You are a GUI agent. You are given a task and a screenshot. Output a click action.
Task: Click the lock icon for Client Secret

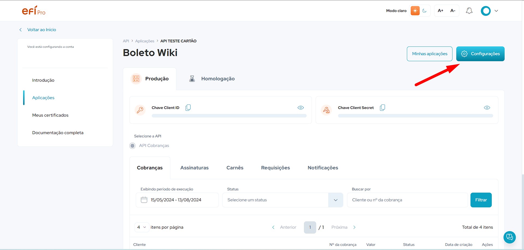pyautogui.click(x=326, y=110)
